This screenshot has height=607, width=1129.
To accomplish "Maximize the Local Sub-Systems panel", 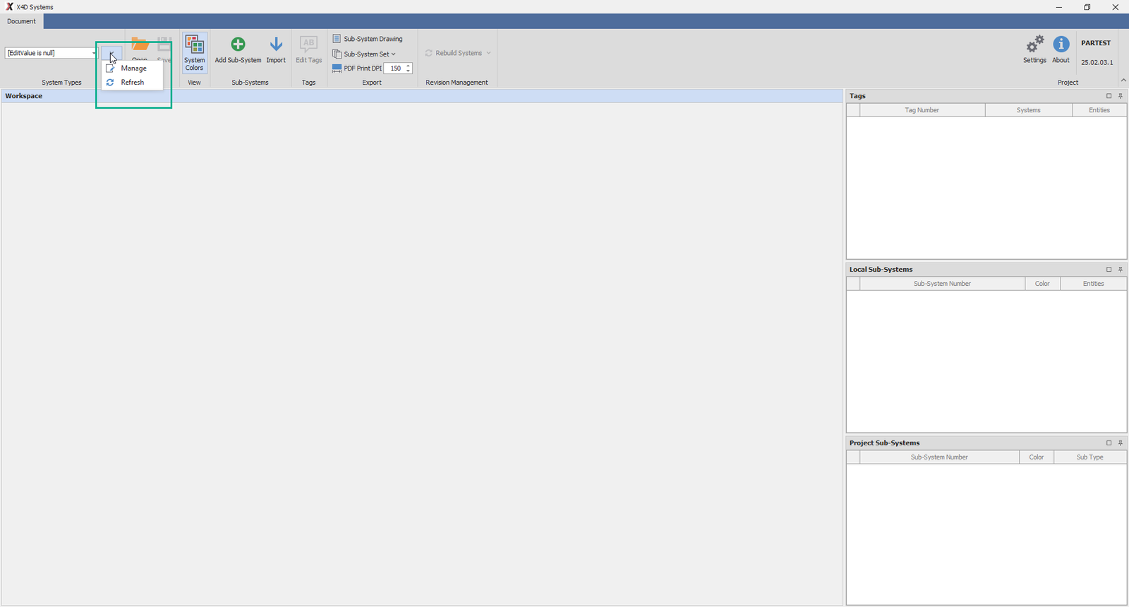I will coord(1109,270).
